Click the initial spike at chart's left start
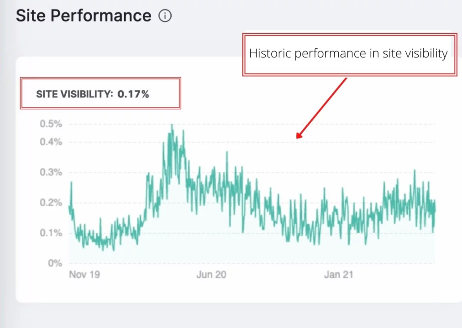 71,183
